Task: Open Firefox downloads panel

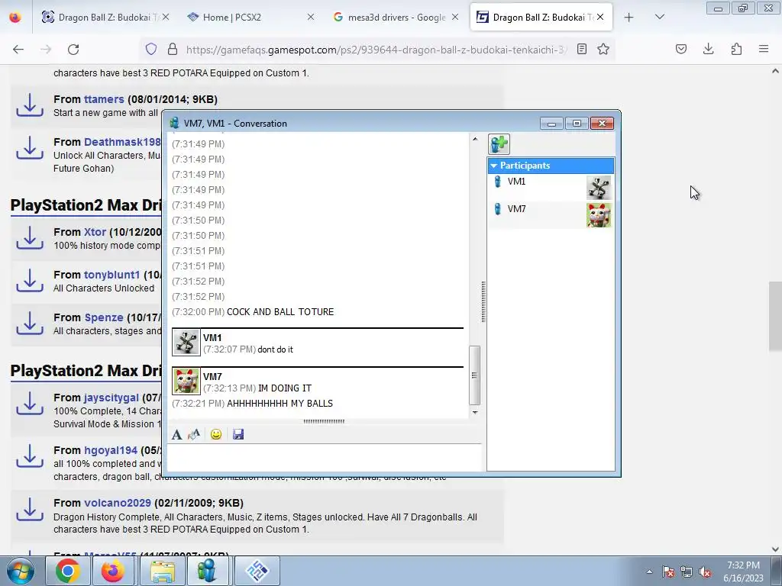Action: point(708,49)
